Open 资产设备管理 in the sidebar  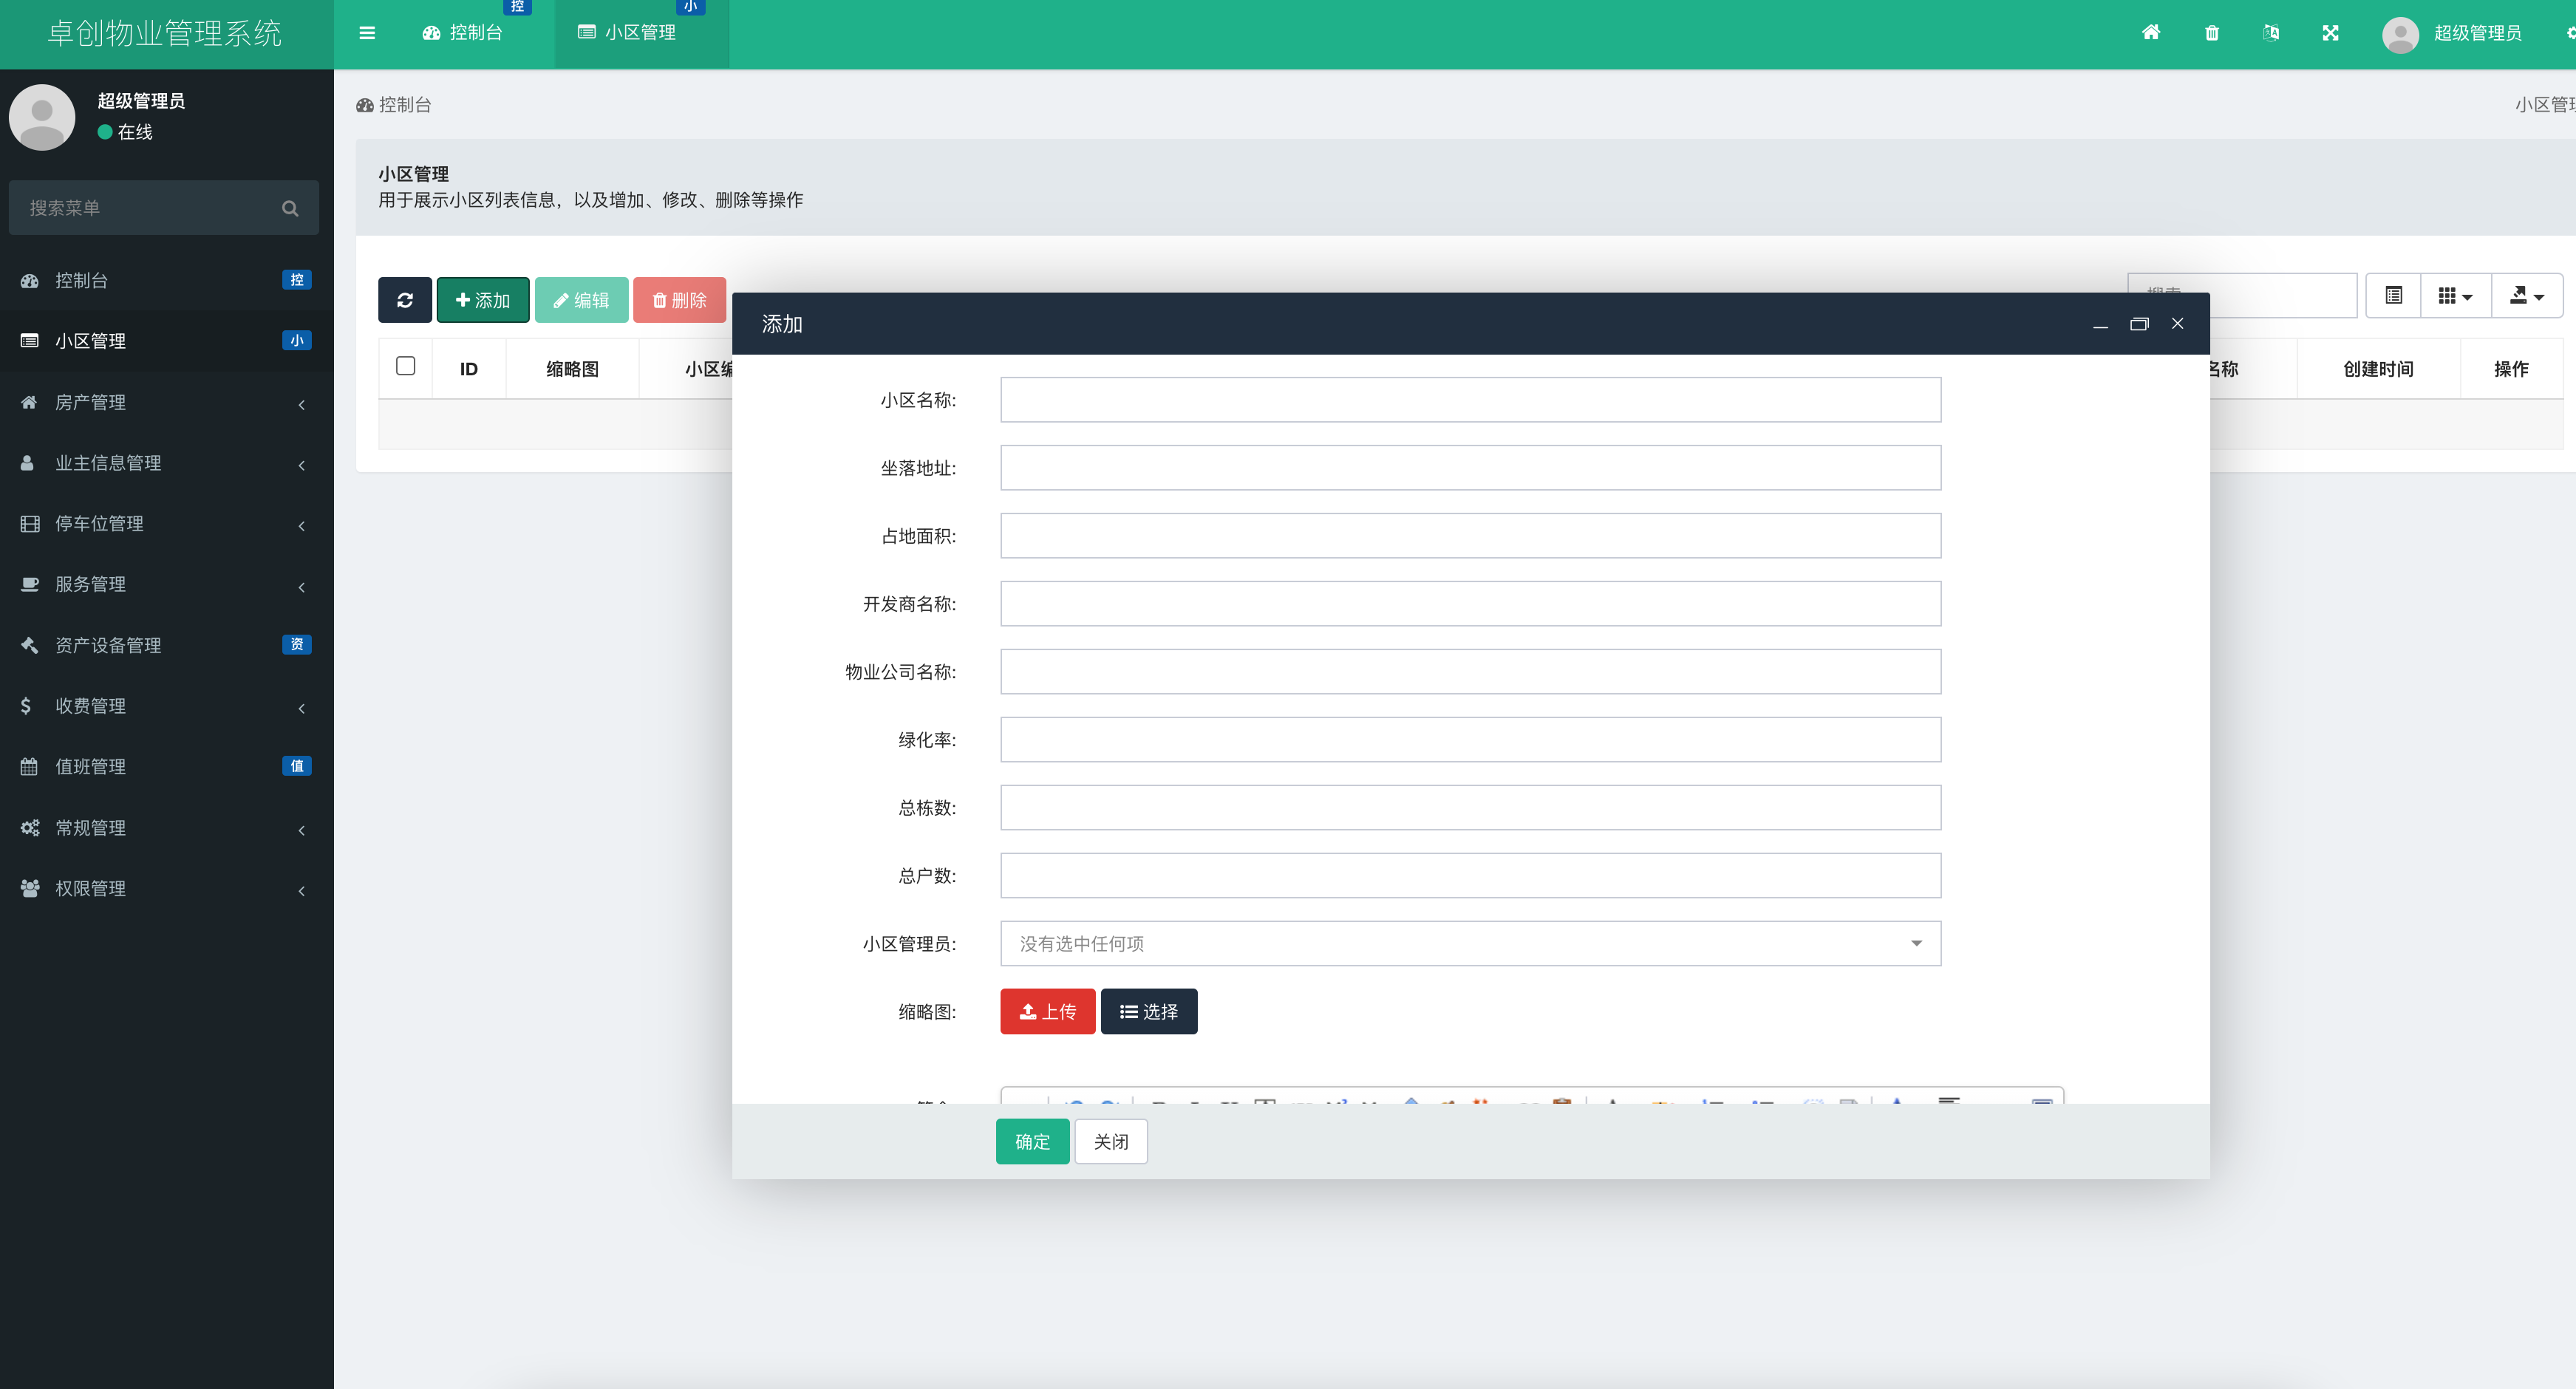pos(166,645)
